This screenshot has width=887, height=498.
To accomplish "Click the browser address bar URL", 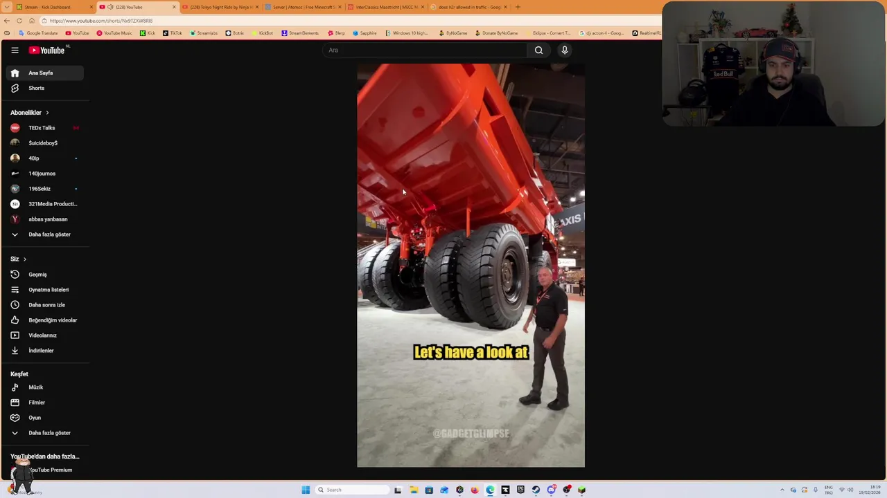I will point(101,21).
